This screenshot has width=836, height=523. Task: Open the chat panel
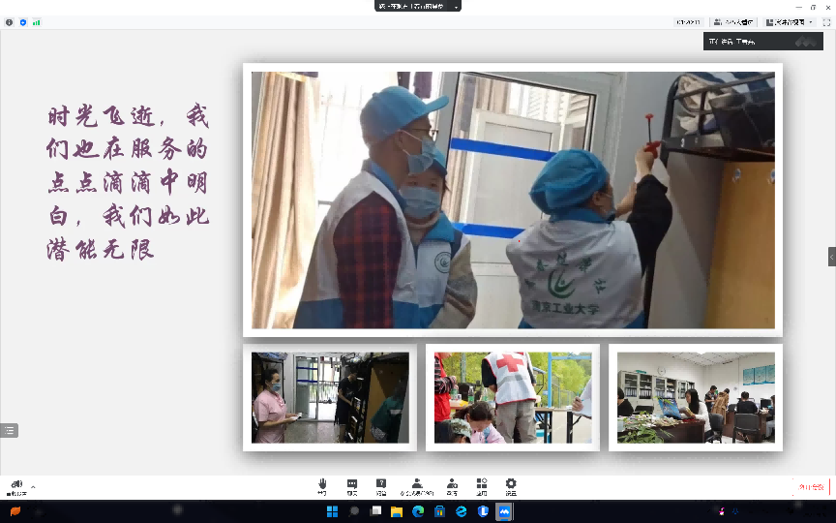click(352, 485)
